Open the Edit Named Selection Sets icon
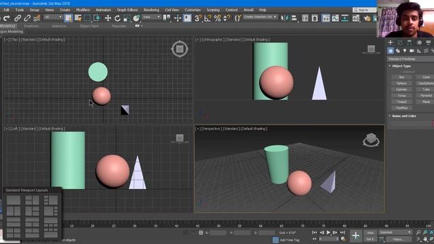This screenshot has width=434, height=244. (238, 18)
